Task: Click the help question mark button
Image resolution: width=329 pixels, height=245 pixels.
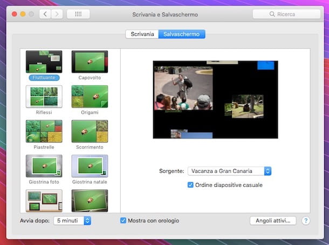Action: (x=306, y=221)
